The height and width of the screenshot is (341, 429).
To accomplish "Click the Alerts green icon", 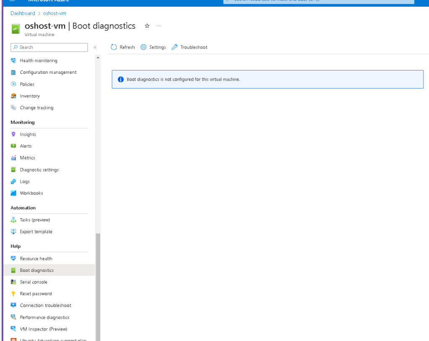I will click(13, 146).
